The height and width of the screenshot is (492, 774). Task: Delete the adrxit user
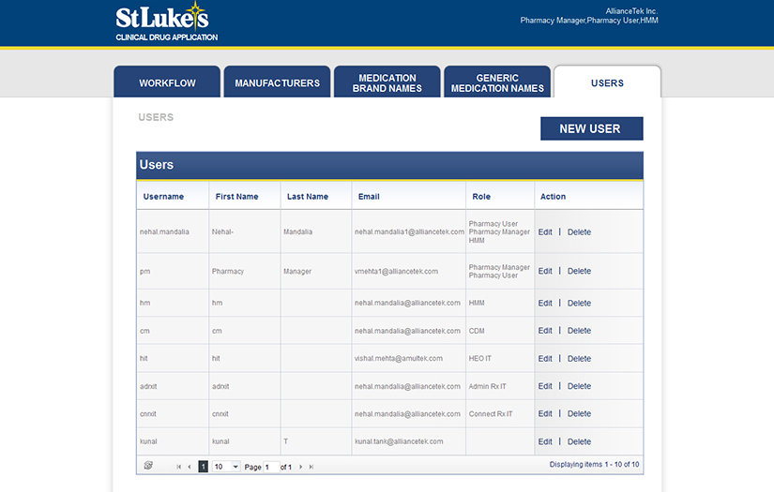pos(579,386)
